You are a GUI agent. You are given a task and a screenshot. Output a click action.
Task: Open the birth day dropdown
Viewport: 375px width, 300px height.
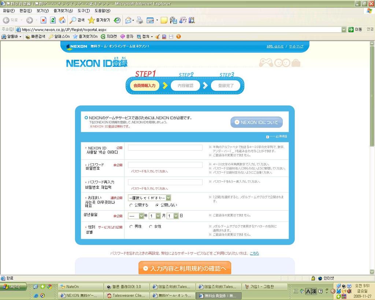point(172,216)
